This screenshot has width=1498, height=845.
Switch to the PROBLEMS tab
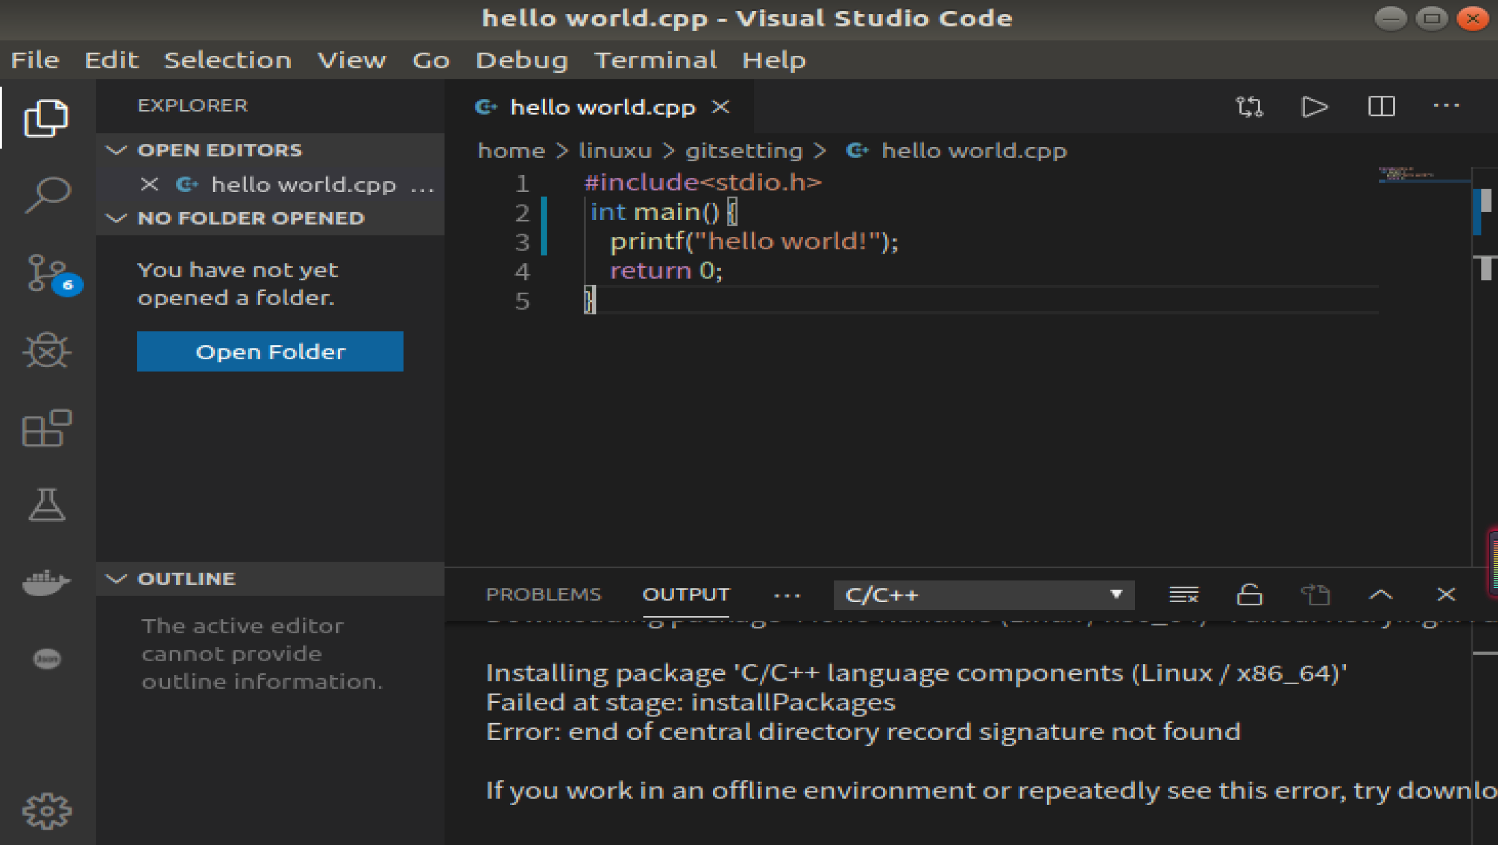point(544,595)
